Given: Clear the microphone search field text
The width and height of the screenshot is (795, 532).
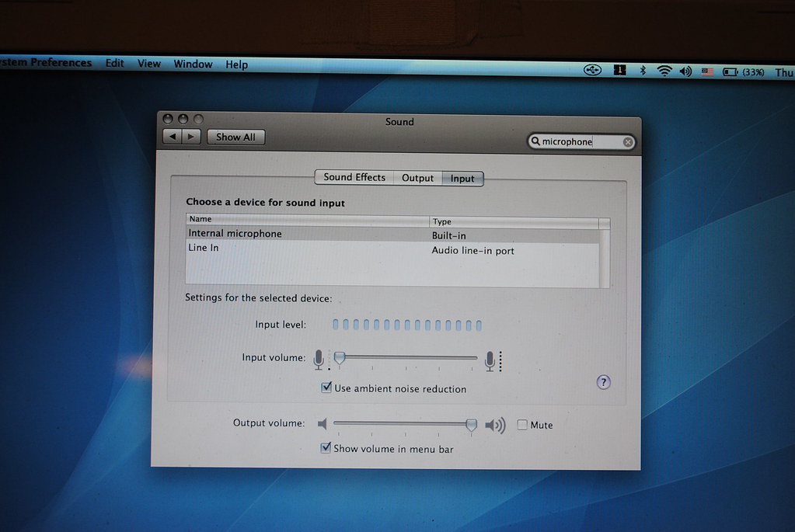Looking at the screenshot, I should click(628, 142).
